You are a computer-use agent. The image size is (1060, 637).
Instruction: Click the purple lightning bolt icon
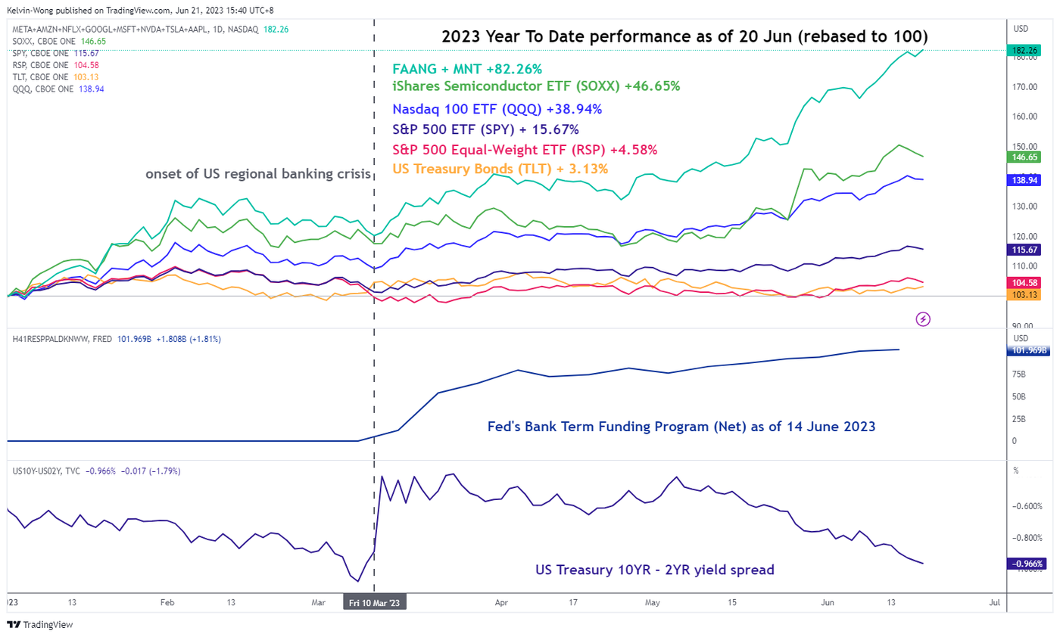923,318
